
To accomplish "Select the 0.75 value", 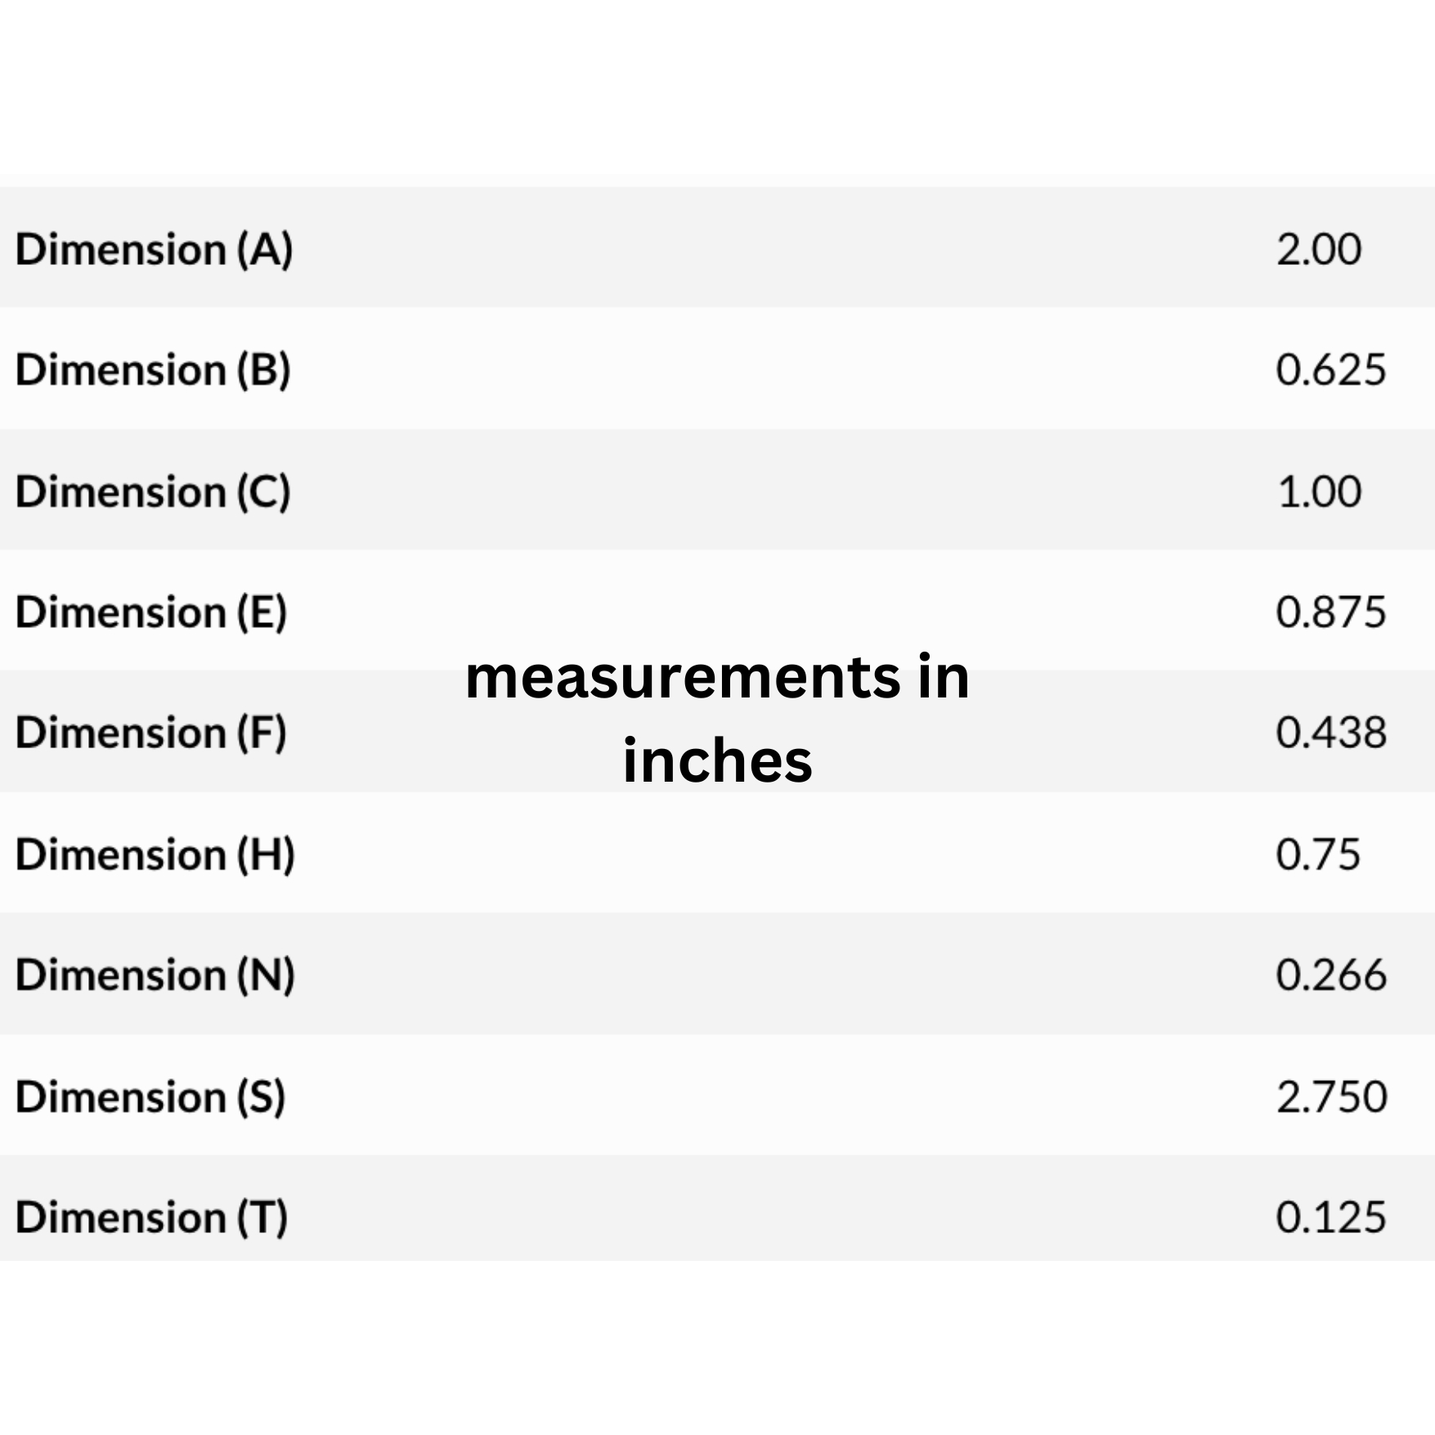I will (1317, 854).
